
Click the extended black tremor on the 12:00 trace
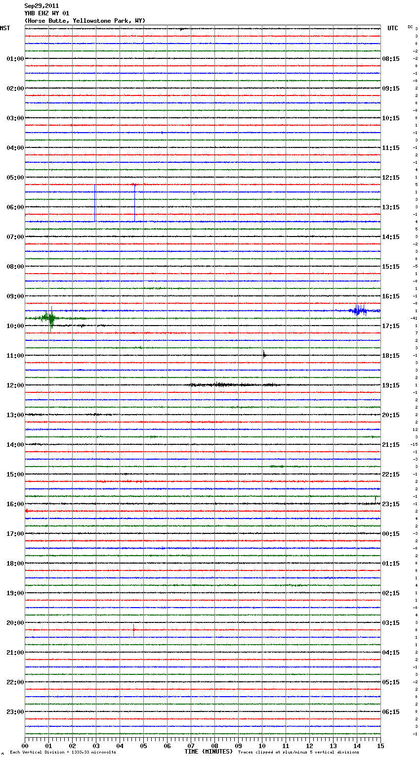click(x=232, y=385)
